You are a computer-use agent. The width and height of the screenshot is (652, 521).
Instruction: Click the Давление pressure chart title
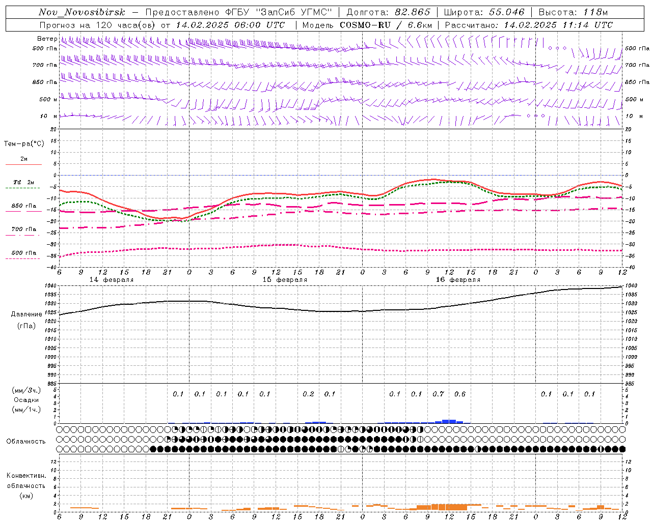coord(26,314)
